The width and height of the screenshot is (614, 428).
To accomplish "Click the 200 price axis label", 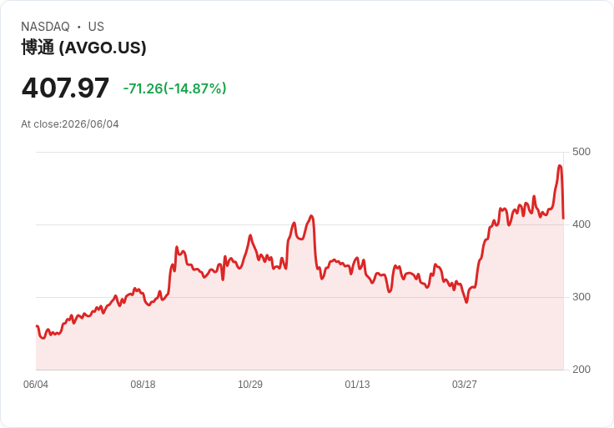I will click(581, 370).
